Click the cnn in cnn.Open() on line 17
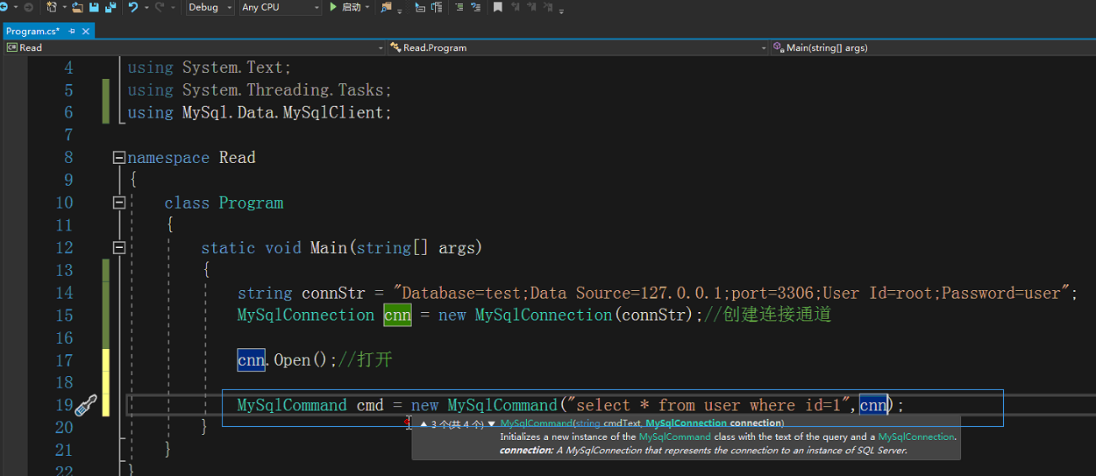1096x476 pixels. click(251, 360)
